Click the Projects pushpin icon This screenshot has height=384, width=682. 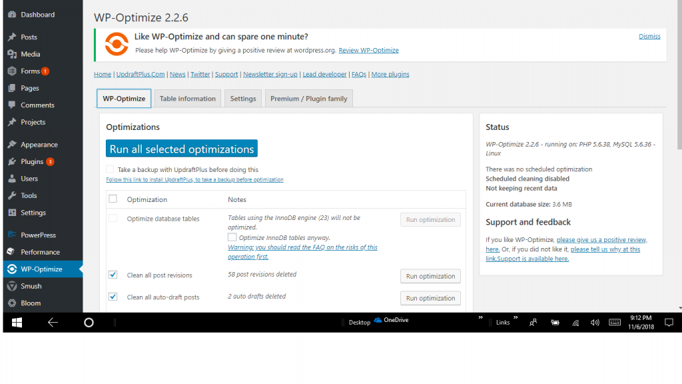click(x=12, y=122)
